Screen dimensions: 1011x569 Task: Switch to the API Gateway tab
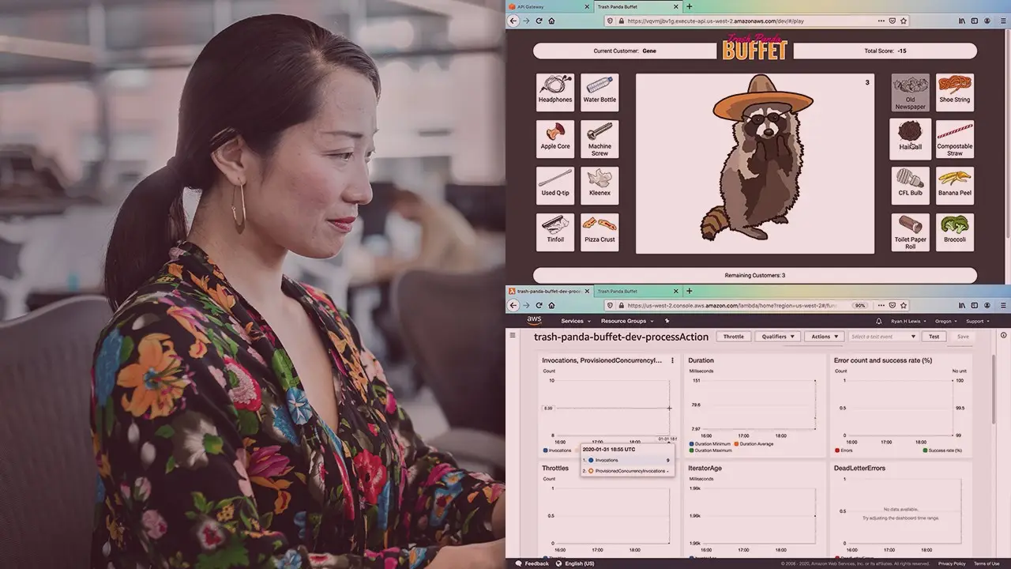[548, 6]
